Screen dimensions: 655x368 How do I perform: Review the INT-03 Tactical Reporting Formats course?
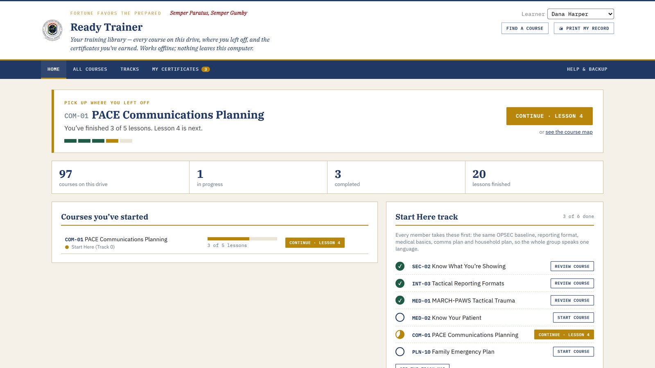click(x=572, y=283)
